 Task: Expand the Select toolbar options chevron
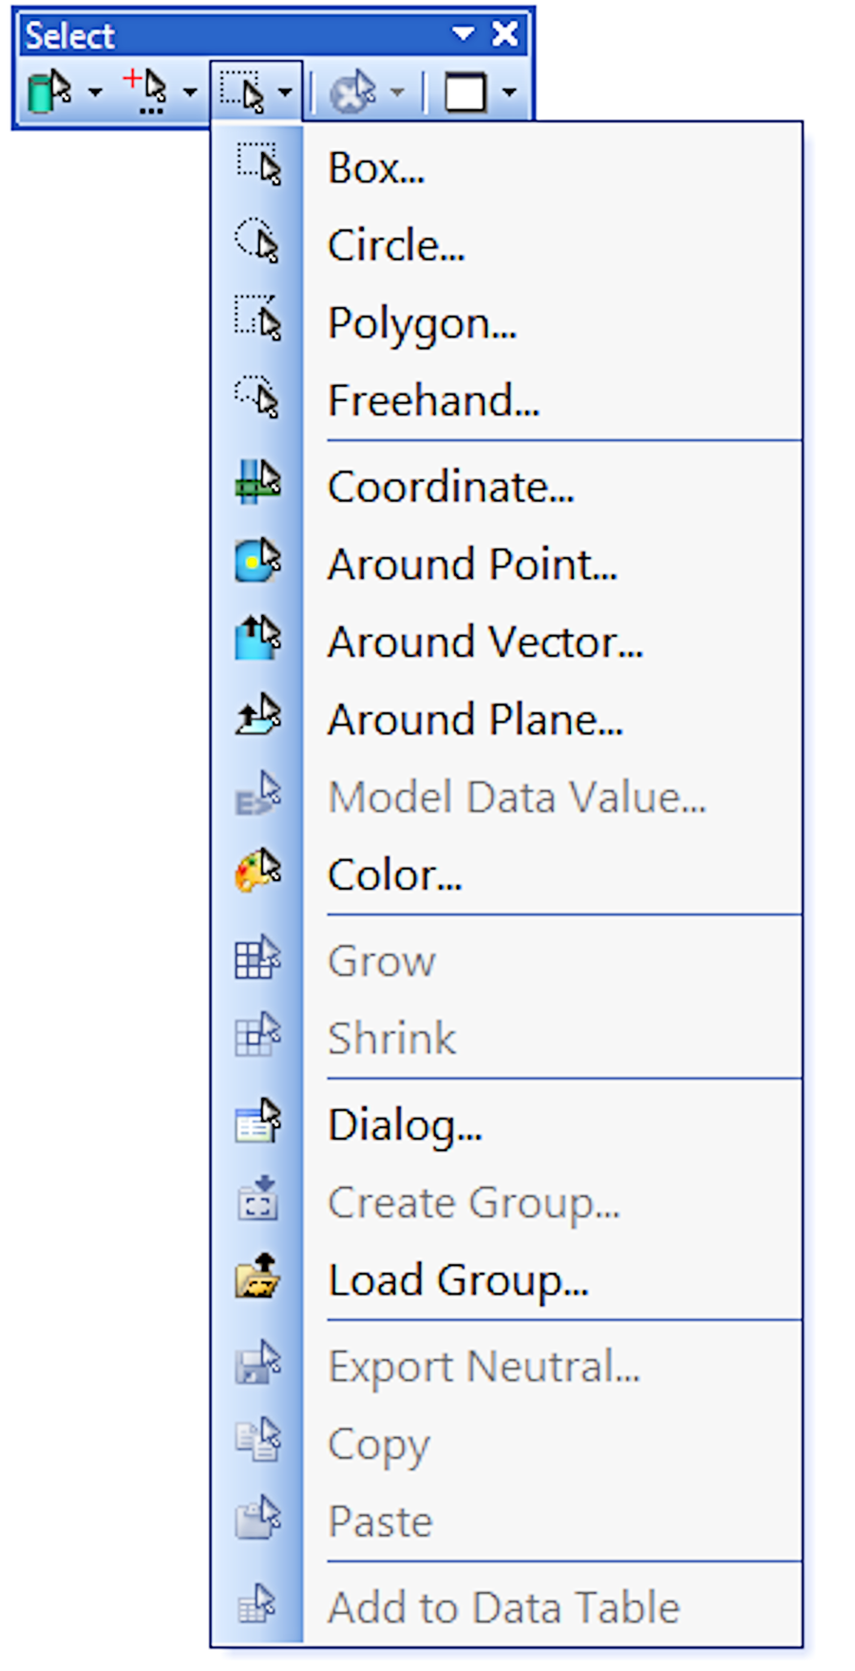coord(465,32)
